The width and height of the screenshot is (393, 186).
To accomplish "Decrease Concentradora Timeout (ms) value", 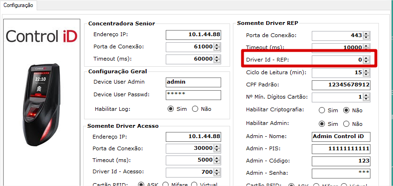I will click(217, 61).
